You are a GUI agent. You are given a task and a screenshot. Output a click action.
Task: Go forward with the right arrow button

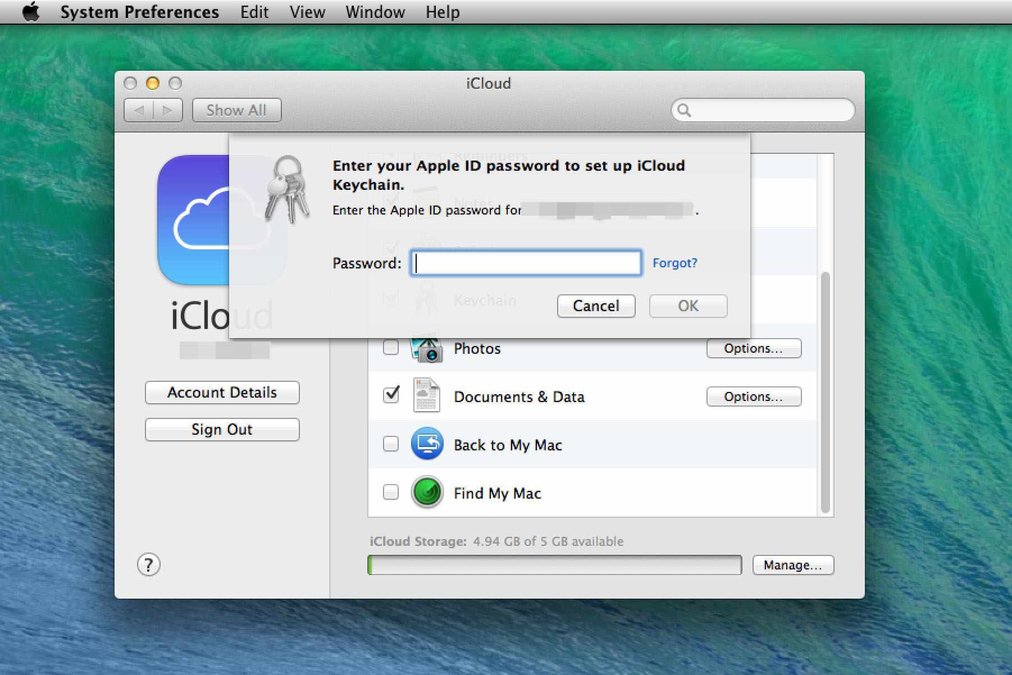[x=168, y=110]
